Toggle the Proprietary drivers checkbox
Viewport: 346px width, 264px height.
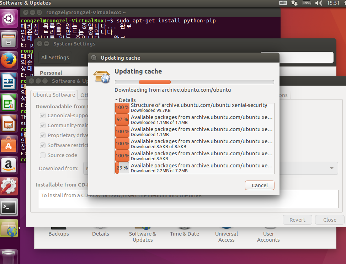43,135
